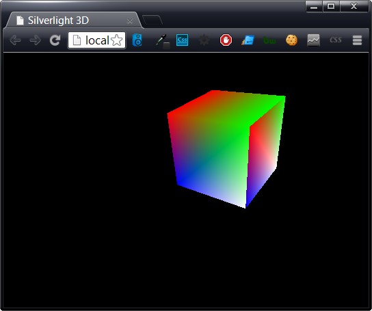372x311 pixels.
Task: Open a new tab
Action: click(x=152, y=20)
